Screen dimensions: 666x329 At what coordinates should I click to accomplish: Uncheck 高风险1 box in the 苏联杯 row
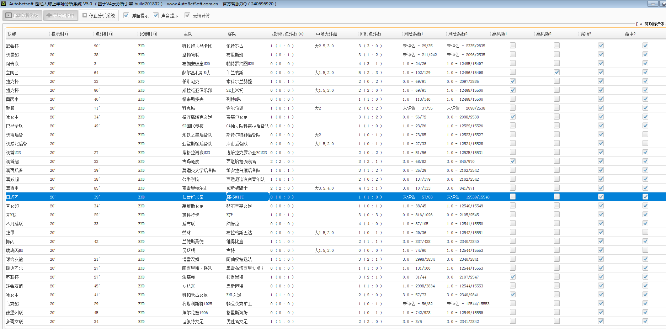512,277
